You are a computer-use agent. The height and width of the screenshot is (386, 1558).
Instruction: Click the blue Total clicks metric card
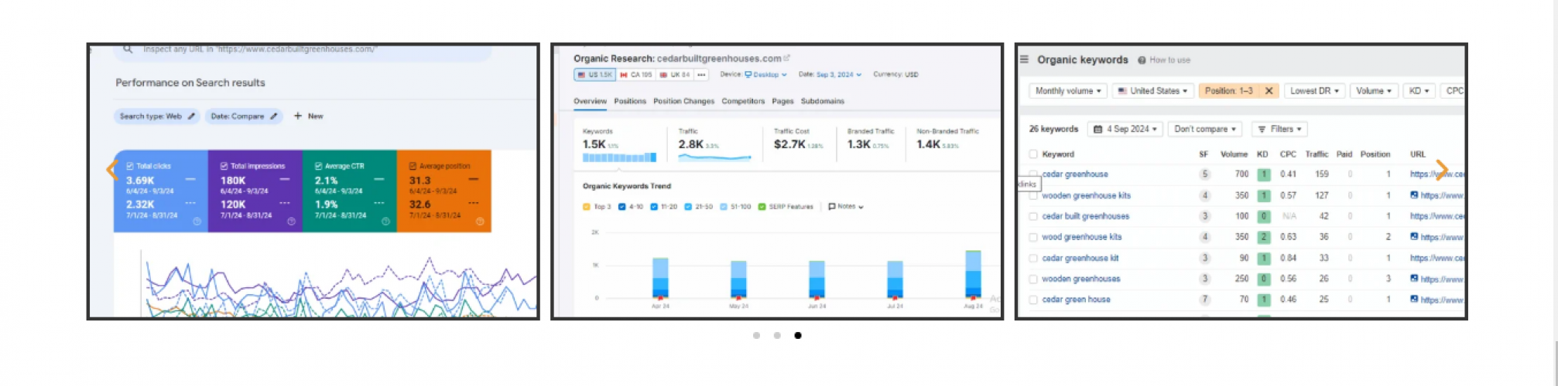click(161, 191)
